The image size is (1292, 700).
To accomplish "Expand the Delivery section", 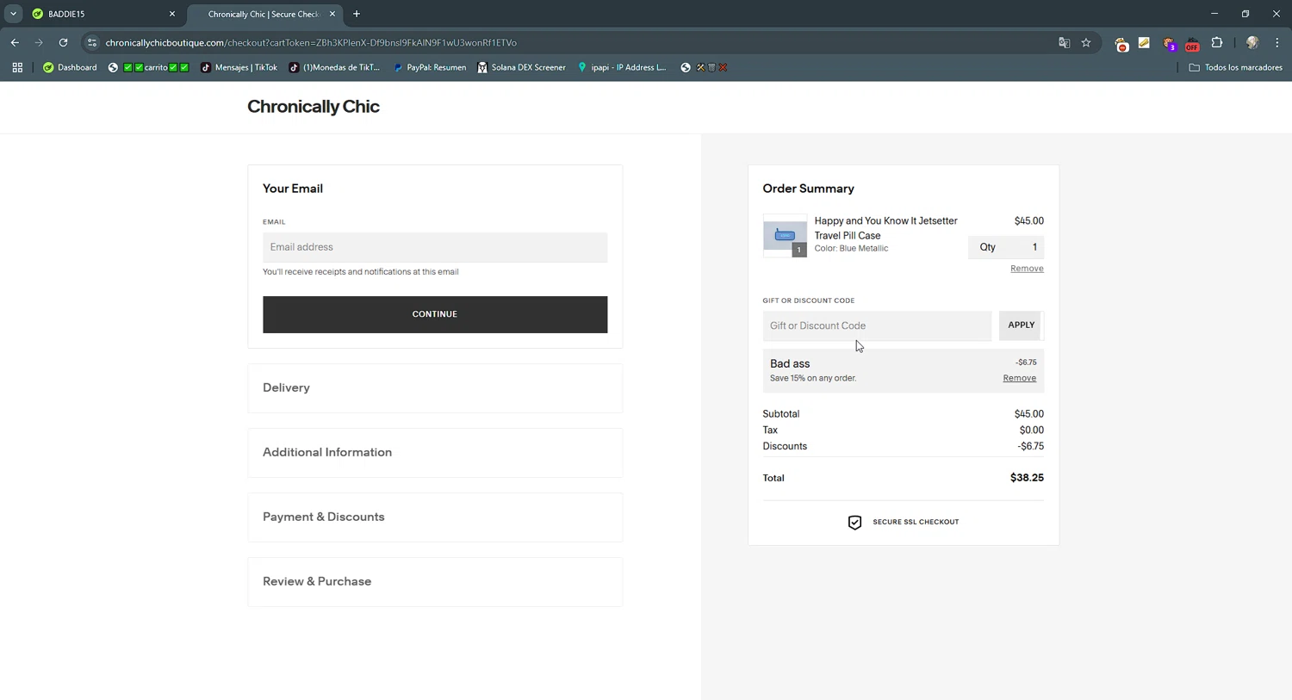I will pyautogui.click(x=435, y=388).
